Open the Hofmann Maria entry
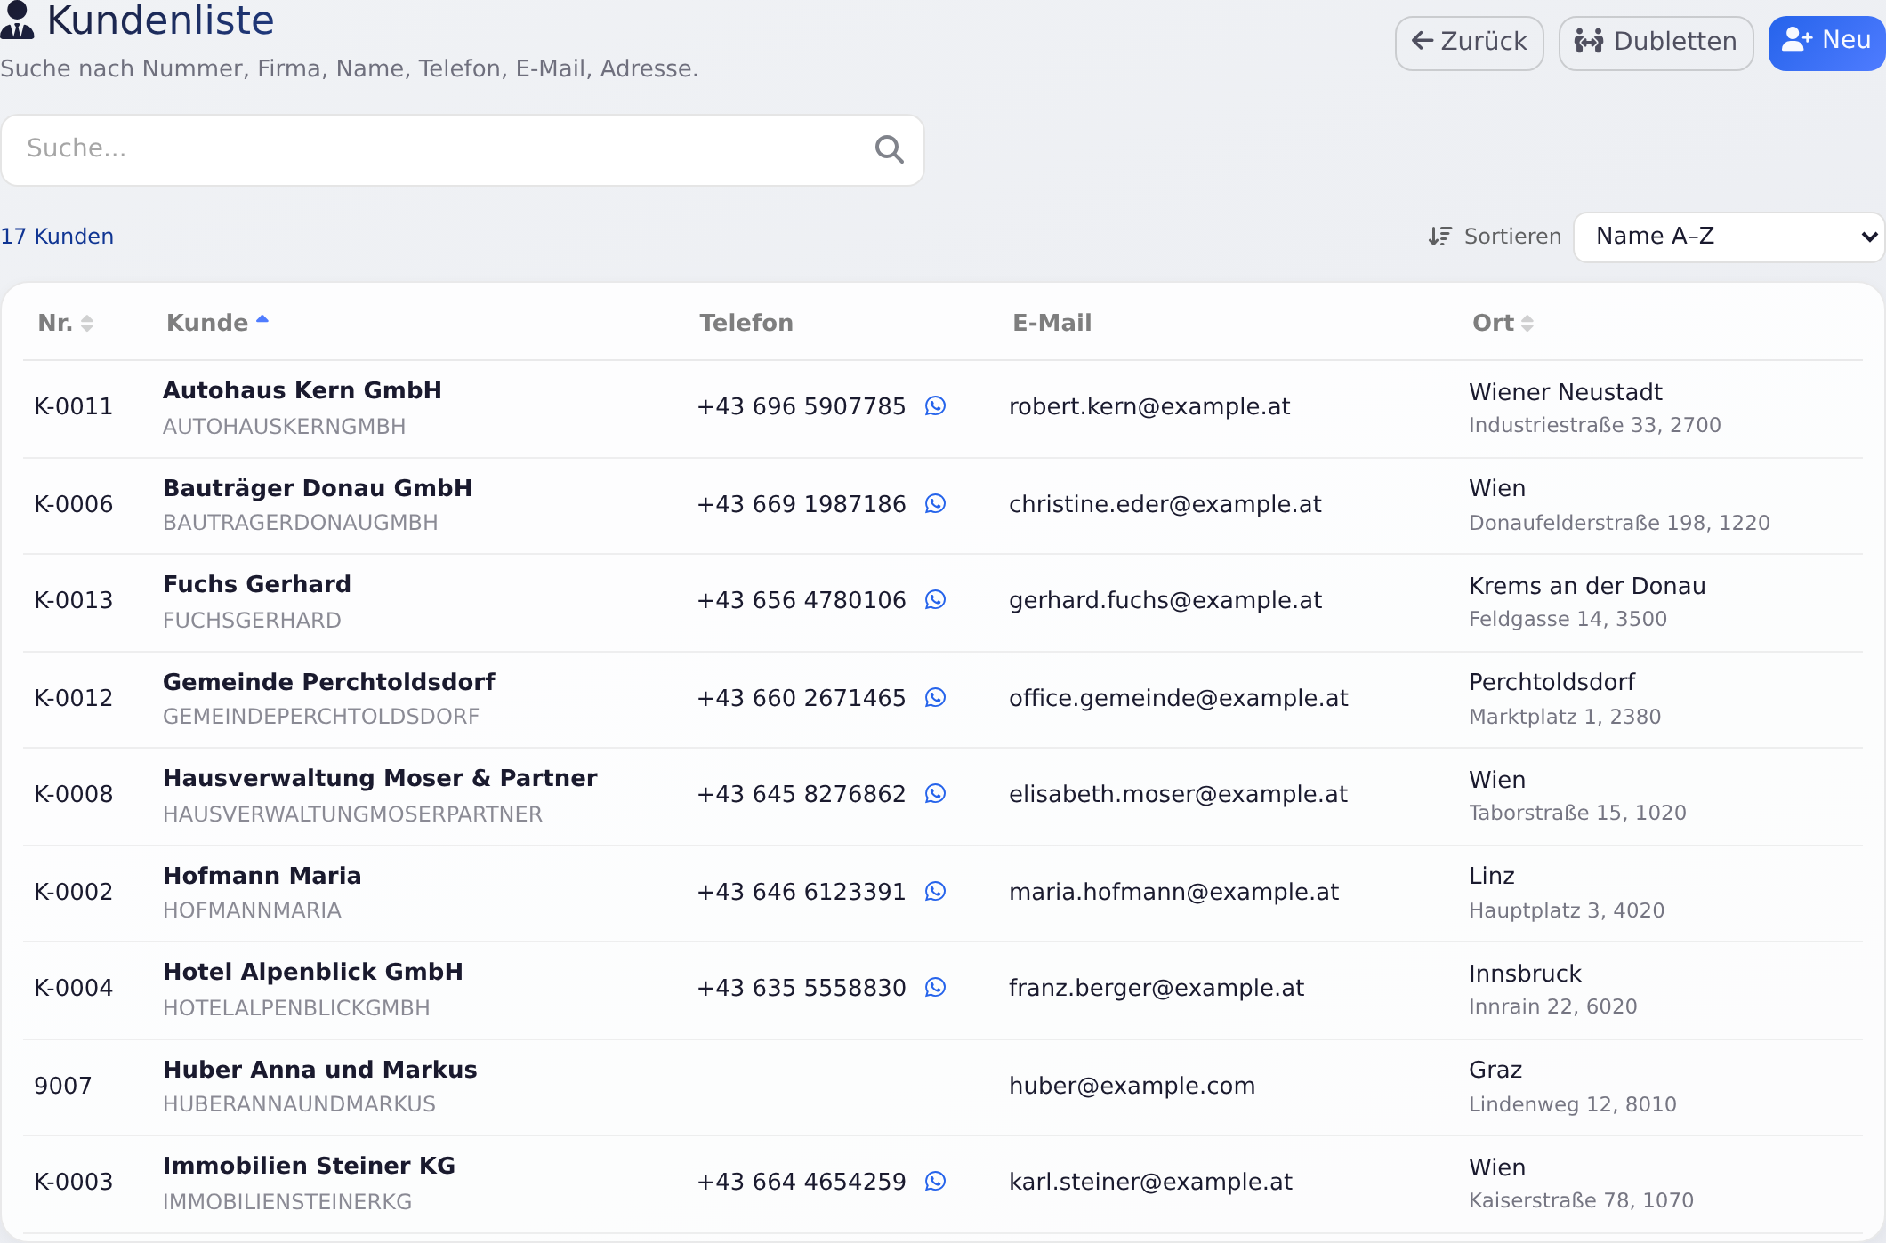 (x=262, y=876)
